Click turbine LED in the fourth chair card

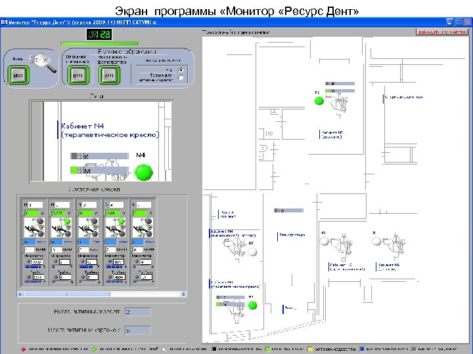pos(110,277)
